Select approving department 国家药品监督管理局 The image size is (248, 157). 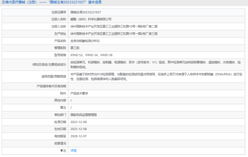pos(83,115)
